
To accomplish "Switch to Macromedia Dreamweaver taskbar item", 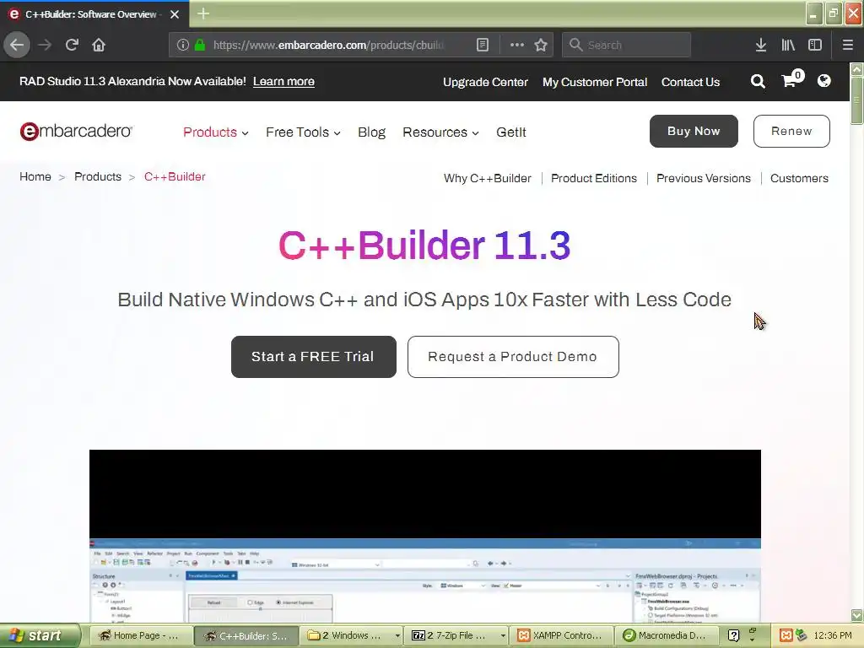I will (667, 635).
